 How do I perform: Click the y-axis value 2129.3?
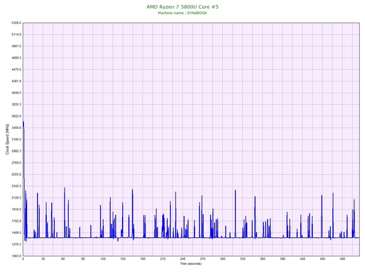pos(16,198)
